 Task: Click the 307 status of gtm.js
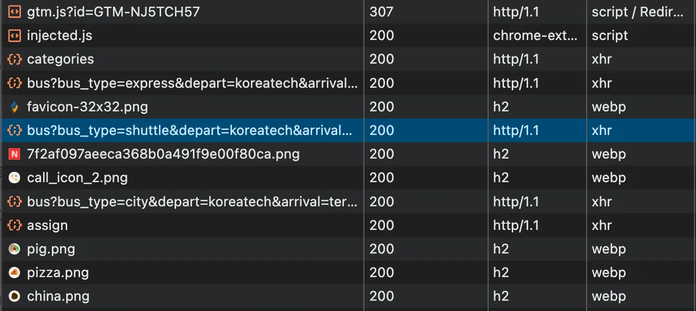pos(381,12)
